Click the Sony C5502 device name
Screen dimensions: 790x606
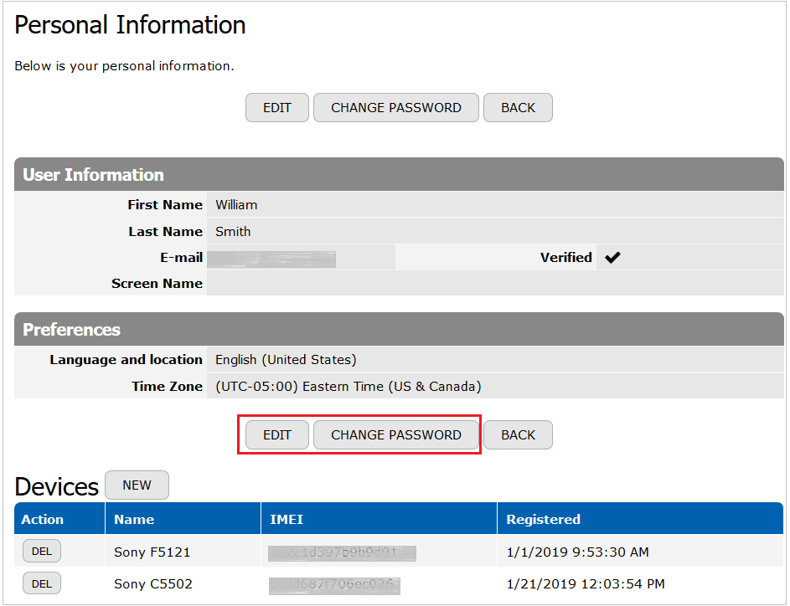tap(153, 584)
